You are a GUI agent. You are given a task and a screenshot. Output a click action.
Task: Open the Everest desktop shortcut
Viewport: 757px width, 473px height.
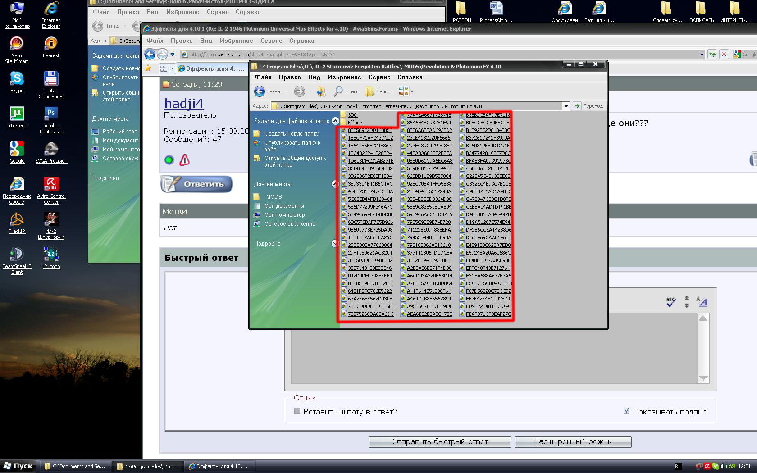(x=51, y=47)
